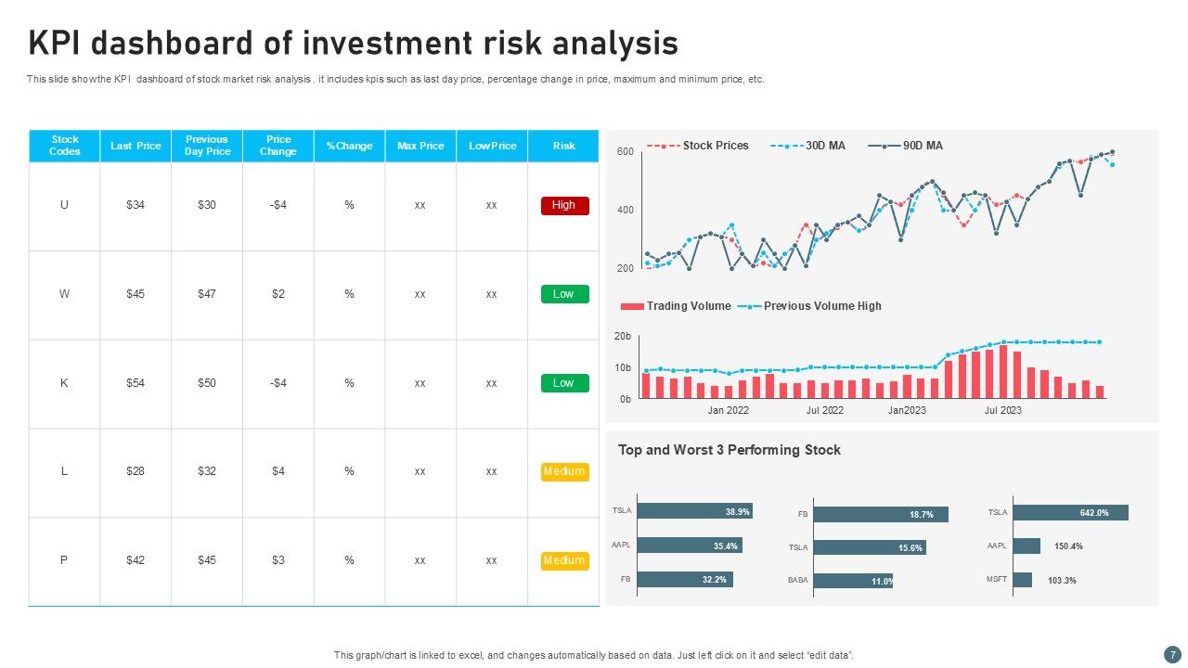This screenshot has height=668, width=1188.
Task: Select the yellow Medium badge for stock L
Action: click(x=564, y=471)
